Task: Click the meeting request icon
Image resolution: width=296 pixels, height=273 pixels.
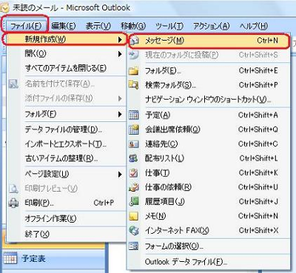Action: [x=134, y=129]
